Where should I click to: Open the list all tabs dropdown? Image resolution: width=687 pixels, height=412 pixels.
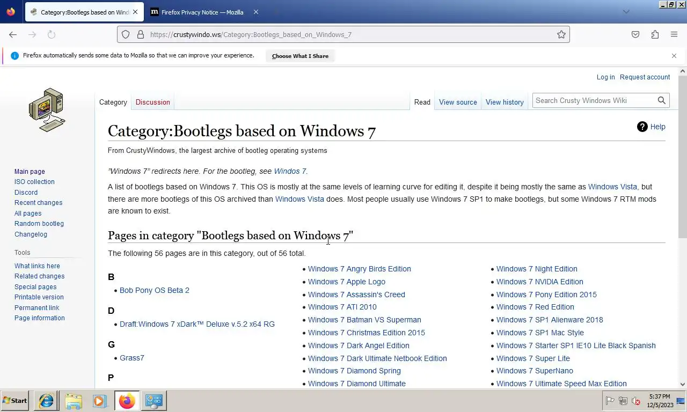[x=626, y=12]
